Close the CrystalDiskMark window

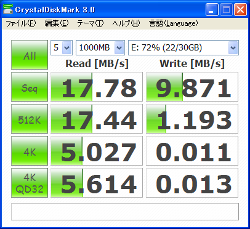click(x=240, y=10)
